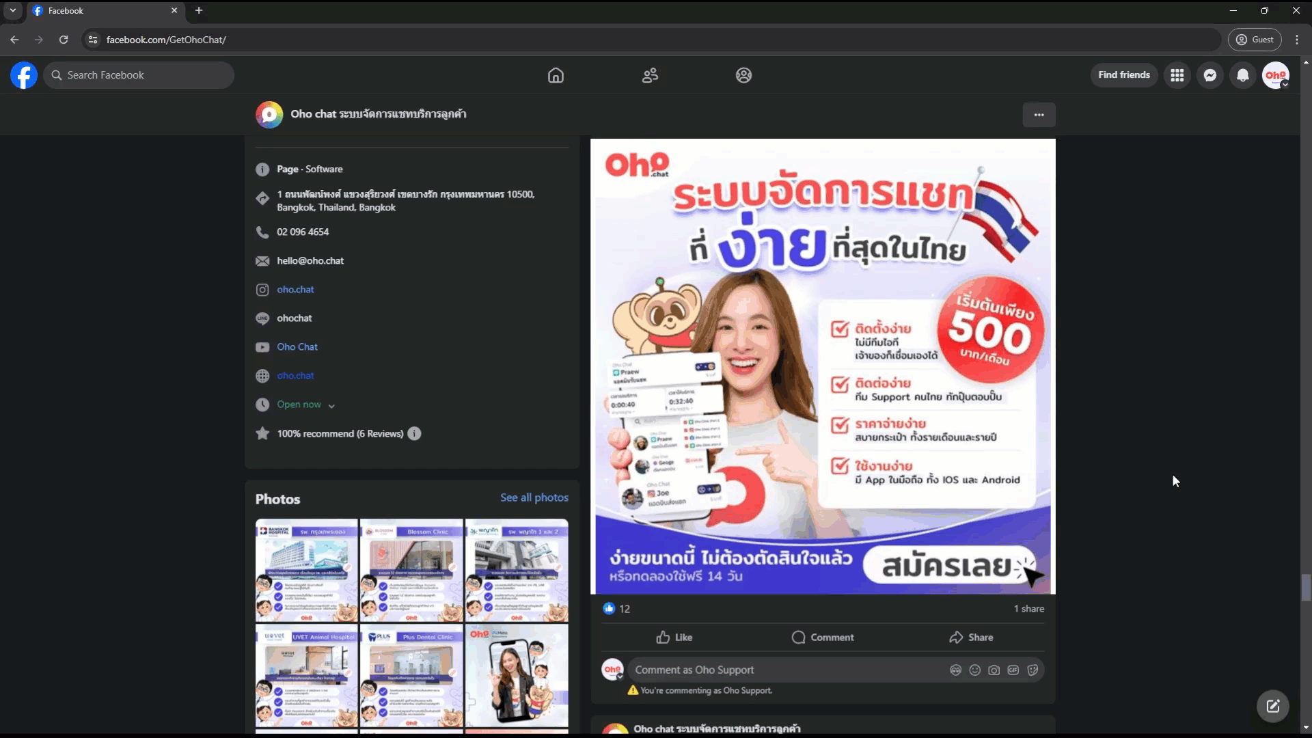Open the oho.chat Instagram link

tap(295, 290)
